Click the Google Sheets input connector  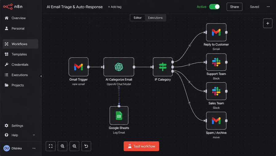point(119,106)
